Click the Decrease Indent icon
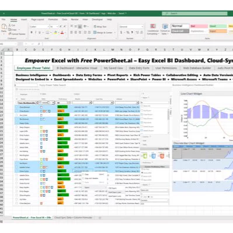 [85, 32]
